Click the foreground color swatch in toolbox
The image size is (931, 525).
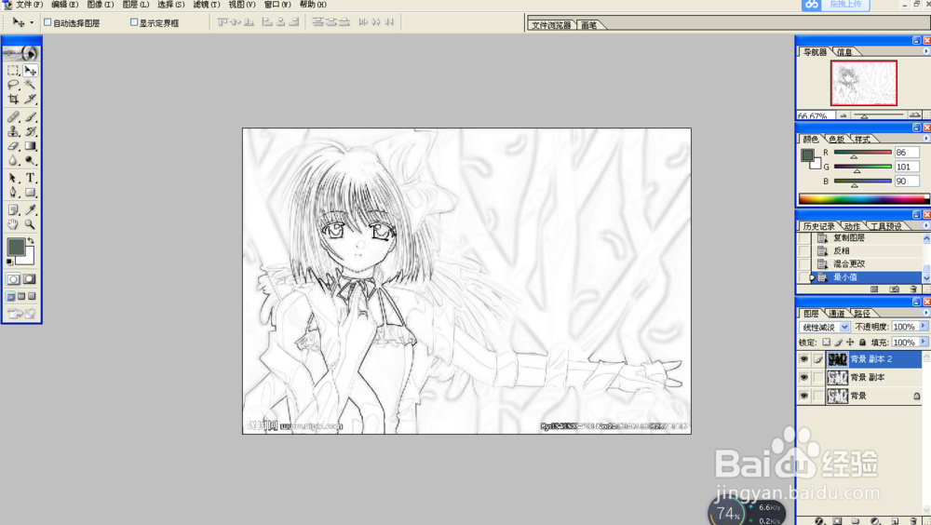[16, 247]
